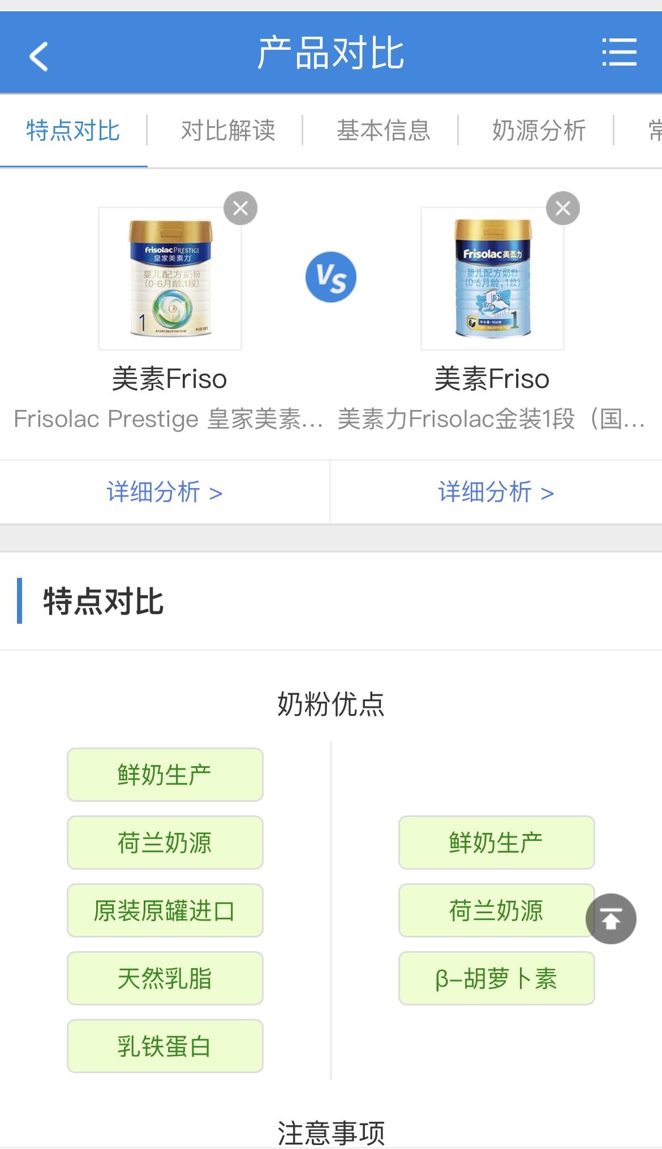
Task: Click the 原装原罐进口 tag
Action: point(165,910)
